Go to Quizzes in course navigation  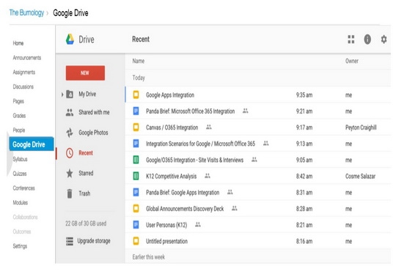(20, 174)
